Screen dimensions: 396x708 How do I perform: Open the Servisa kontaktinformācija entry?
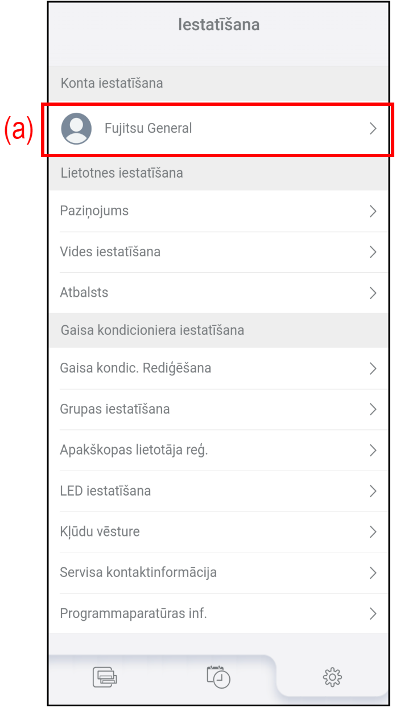138,572
